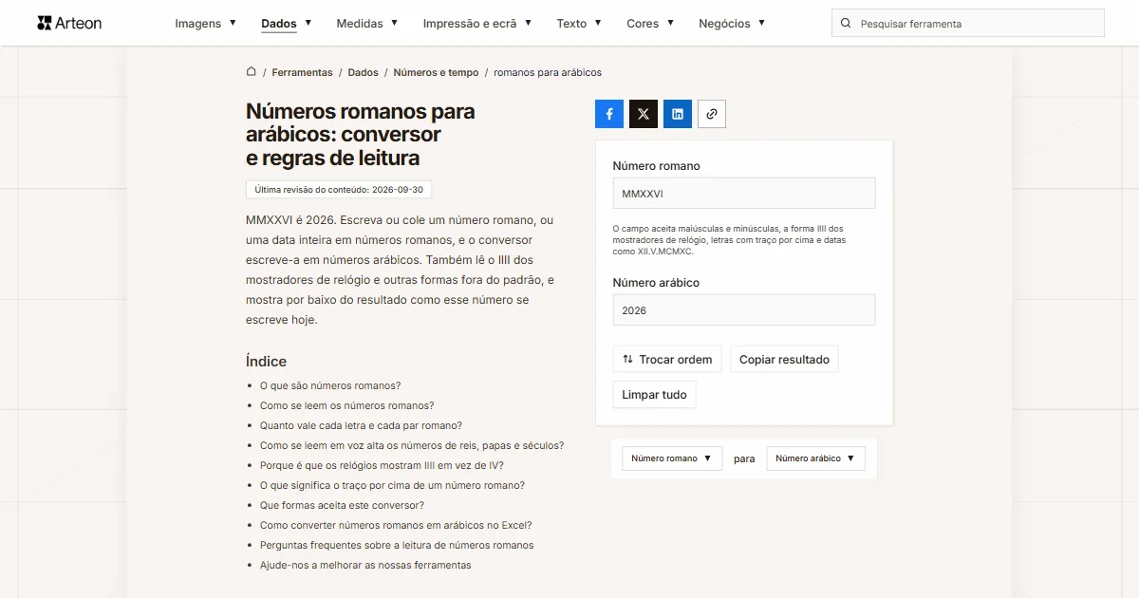
Task: Focus the Pesquisar ferramenta search field
Action: [968, 24]
